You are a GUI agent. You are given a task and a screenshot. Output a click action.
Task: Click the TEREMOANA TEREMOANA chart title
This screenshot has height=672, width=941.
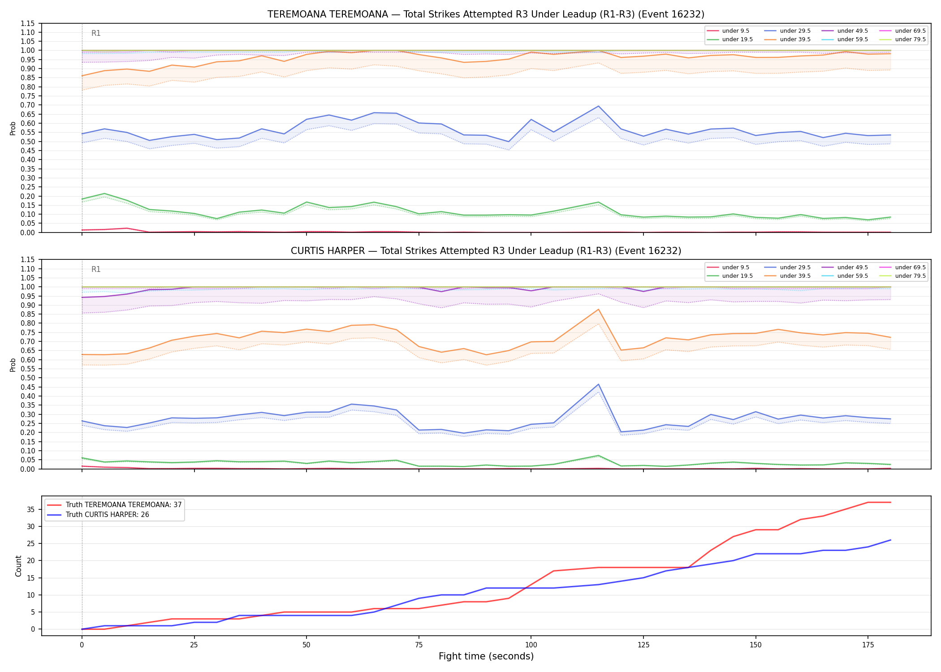click(x=486, y=14)
